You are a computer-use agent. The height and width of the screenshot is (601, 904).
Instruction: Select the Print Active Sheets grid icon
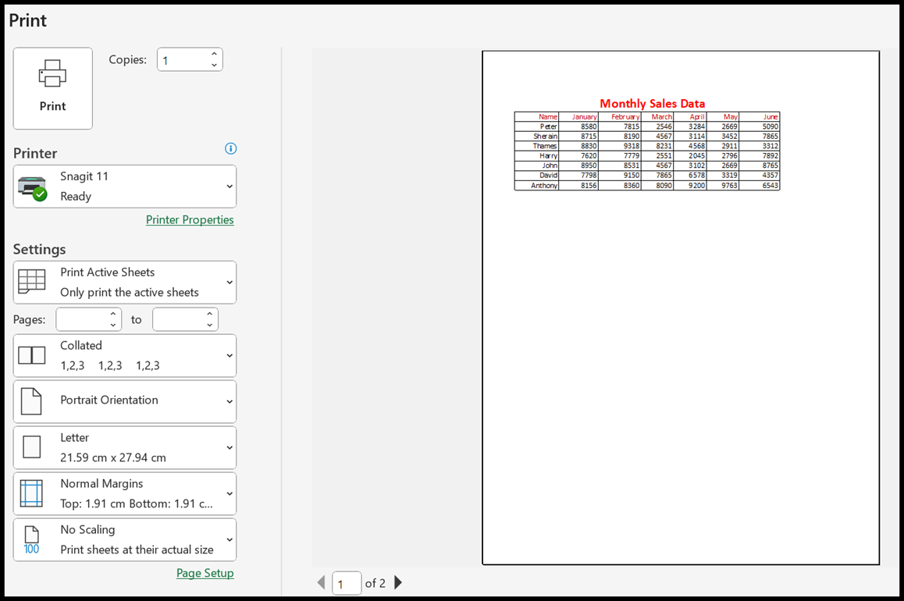click(32, 282)
